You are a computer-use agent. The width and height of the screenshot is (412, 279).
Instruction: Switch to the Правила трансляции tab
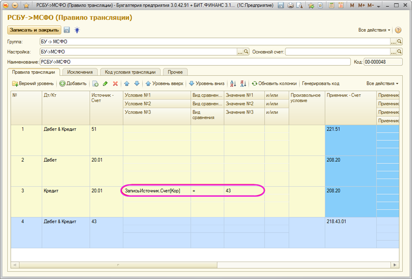click(34, 72)
